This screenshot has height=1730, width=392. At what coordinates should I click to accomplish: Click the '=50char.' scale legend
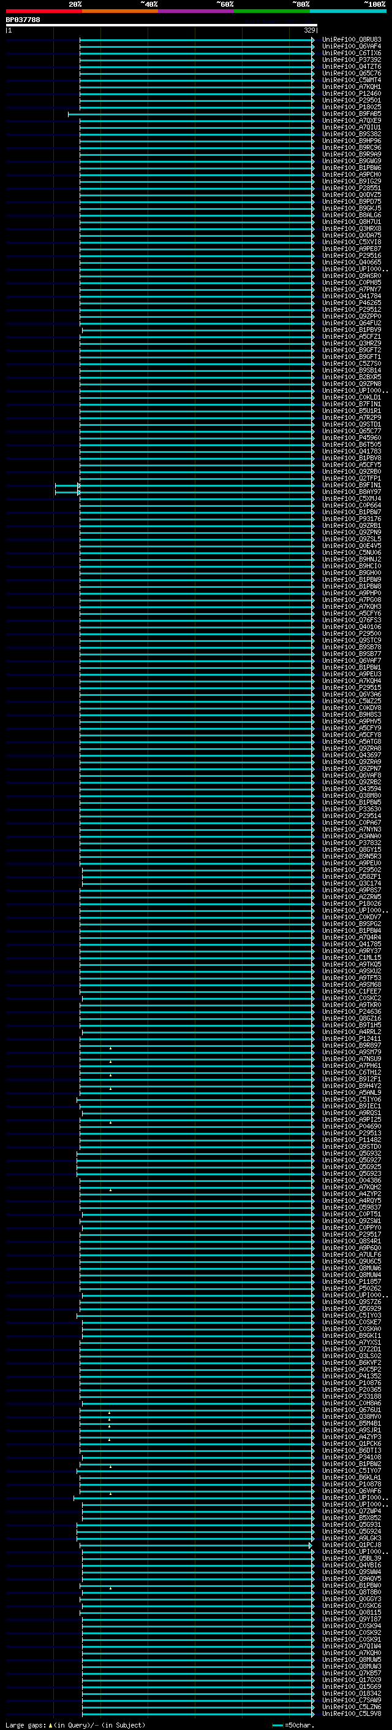coord(300,1724)
